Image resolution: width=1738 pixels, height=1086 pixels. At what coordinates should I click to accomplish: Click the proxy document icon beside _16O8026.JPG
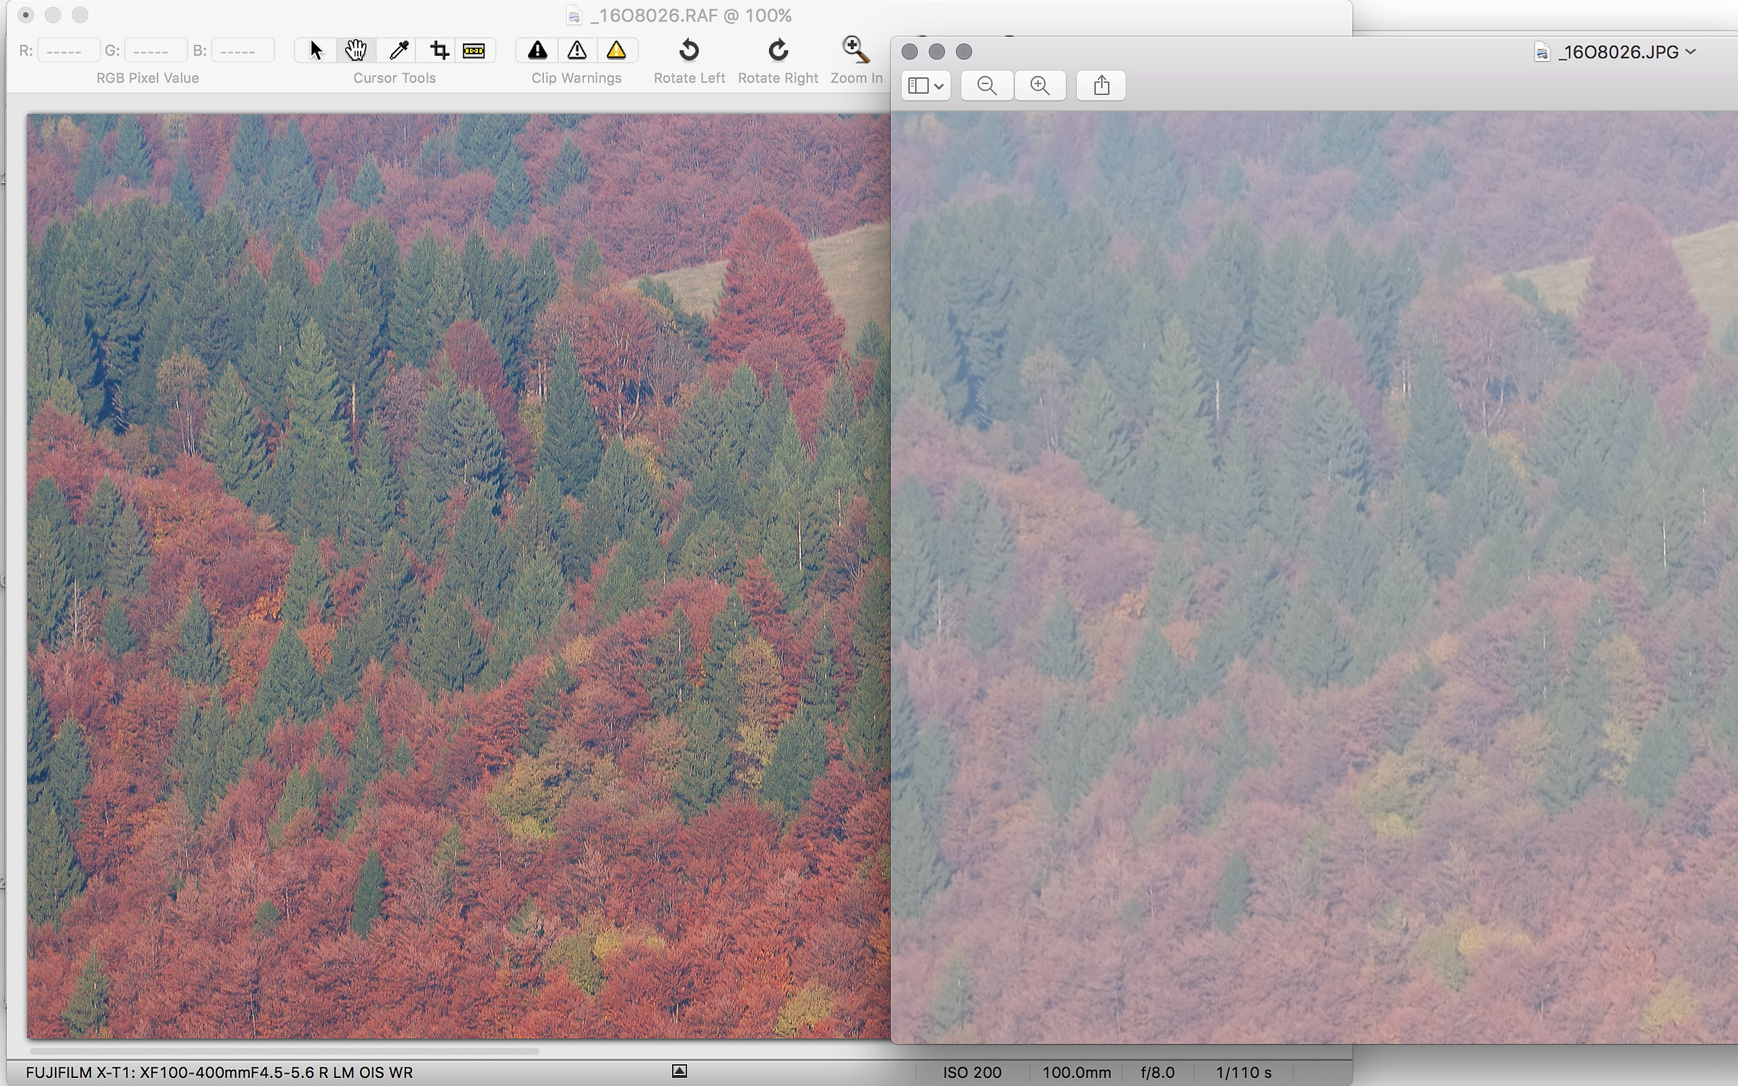pyautogui.click(x=1541, y=51)
